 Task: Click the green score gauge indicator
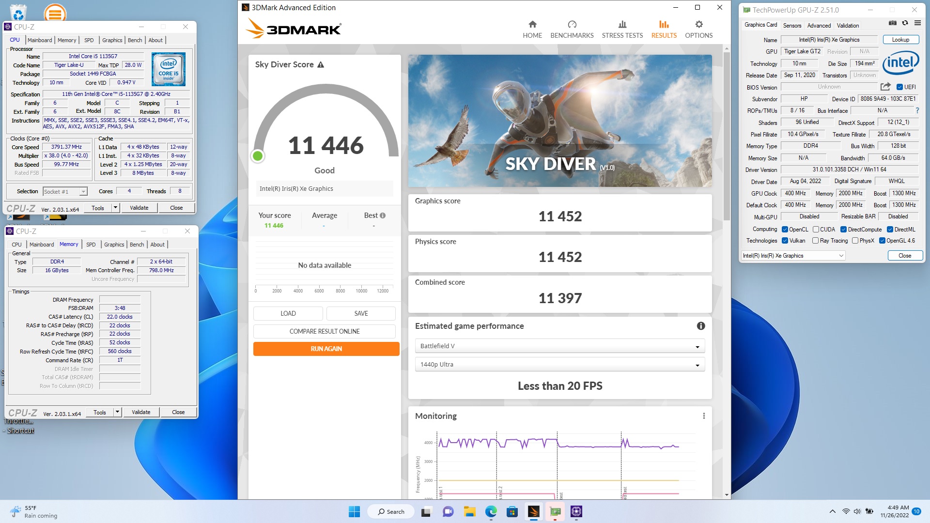click(258, 156)
